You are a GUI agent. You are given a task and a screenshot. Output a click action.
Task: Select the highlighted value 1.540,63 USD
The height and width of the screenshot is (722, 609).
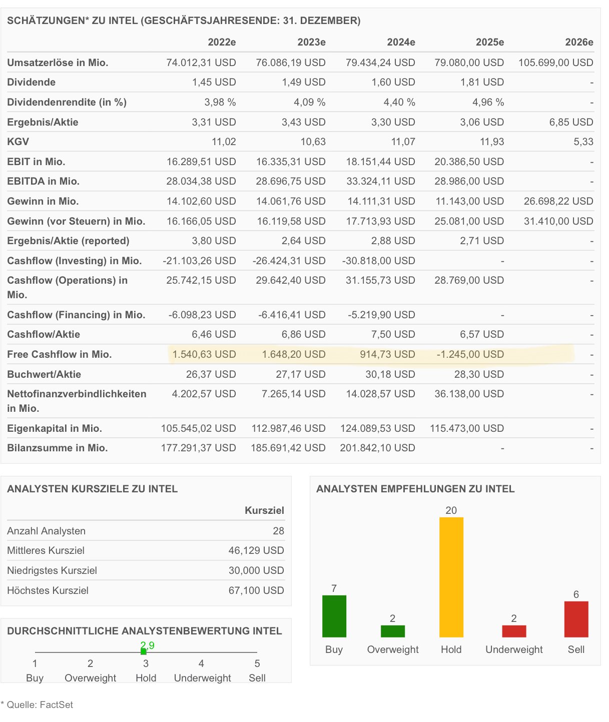204,354
